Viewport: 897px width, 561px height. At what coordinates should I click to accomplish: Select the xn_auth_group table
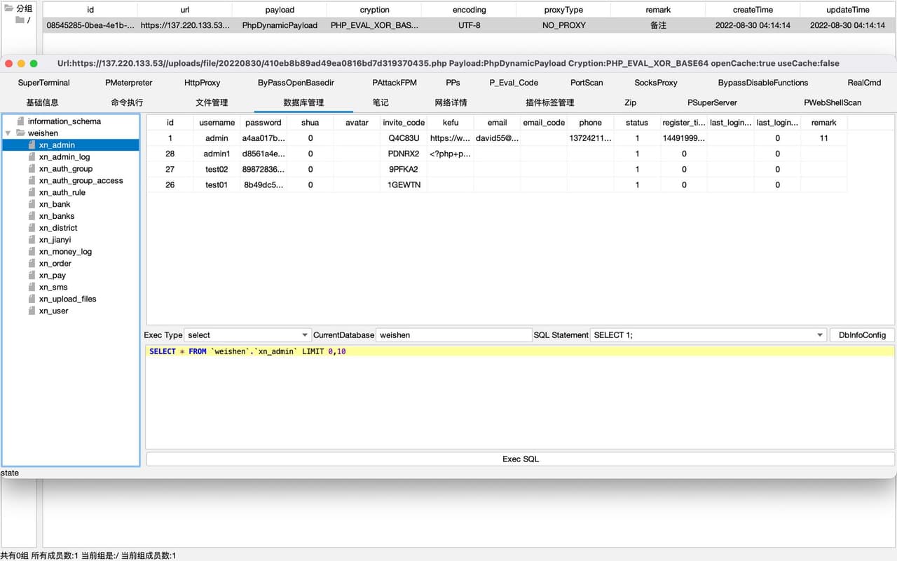(x=66, y=169)
